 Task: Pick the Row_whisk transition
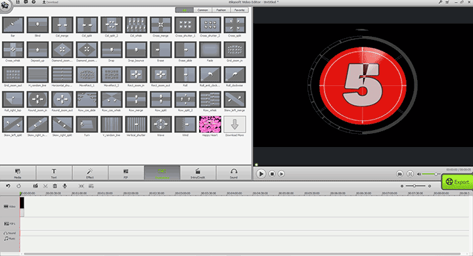pos(210,100)
